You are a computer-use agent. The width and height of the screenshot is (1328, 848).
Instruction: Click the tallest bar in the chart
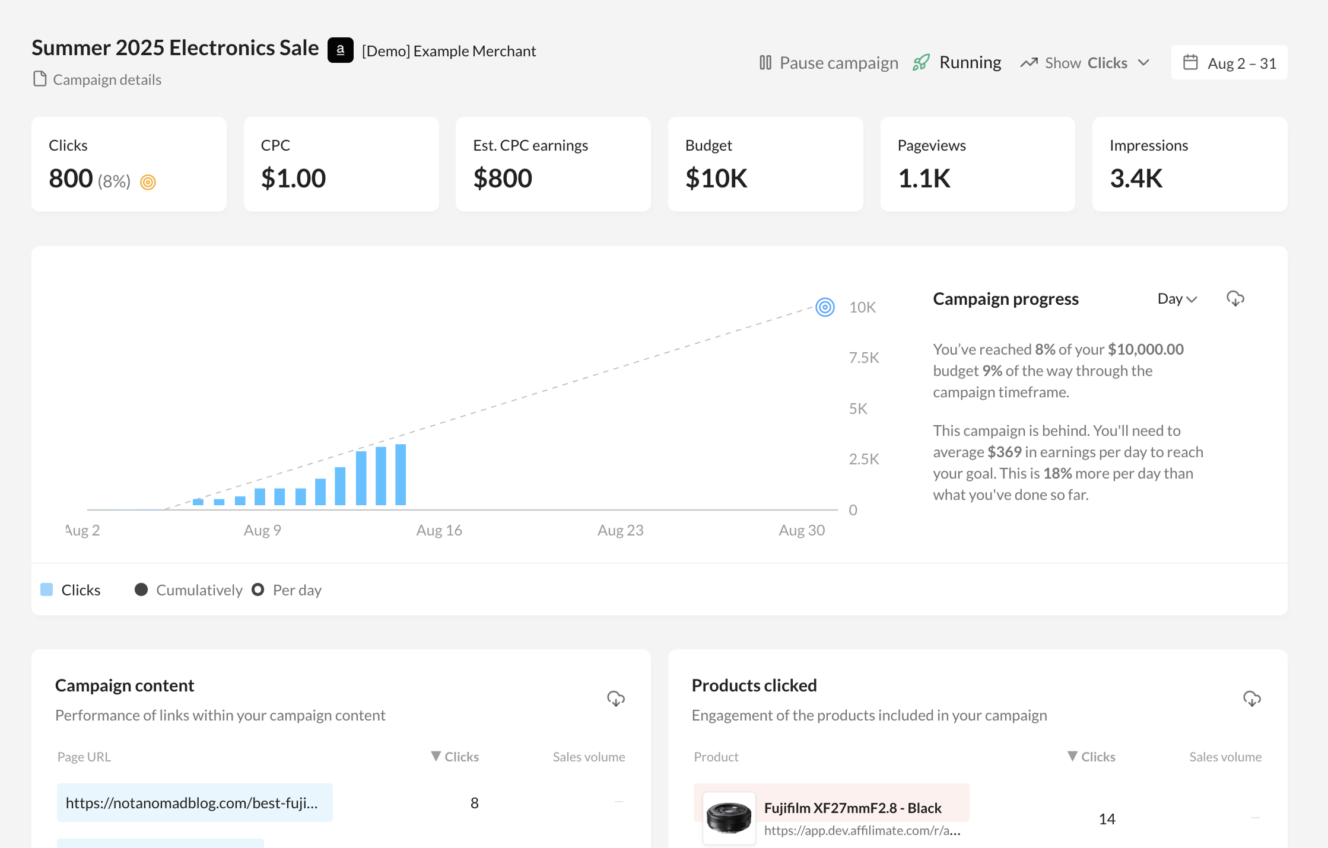(x=401, y=474)
